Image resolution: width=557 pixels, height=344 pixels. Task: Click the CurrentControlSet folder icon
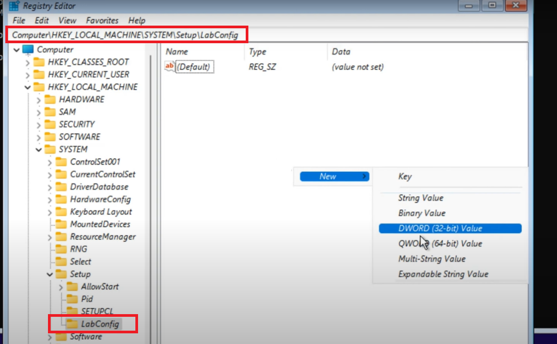click(61, 174)
